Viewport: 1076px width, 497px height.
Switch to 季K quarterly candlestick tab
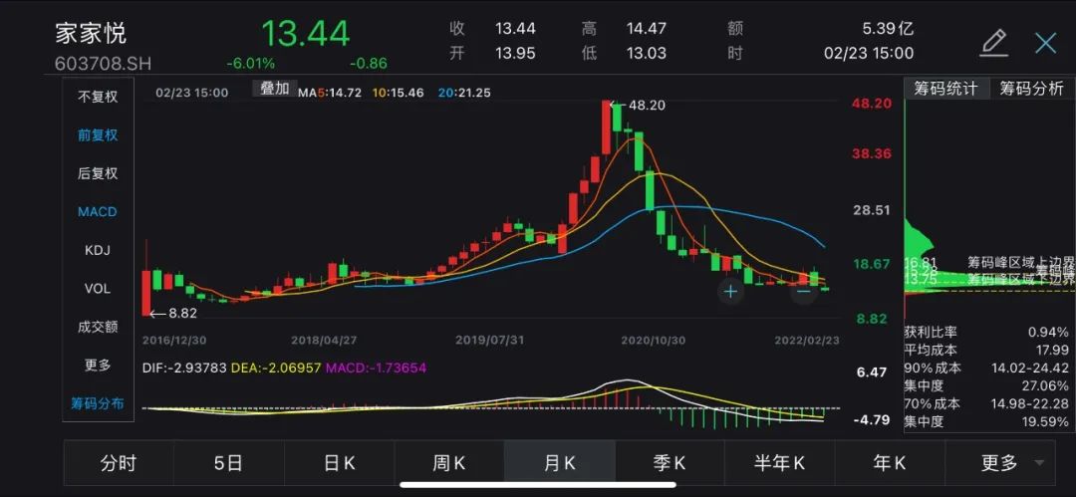pyautogui.click(x=670, y=463)
